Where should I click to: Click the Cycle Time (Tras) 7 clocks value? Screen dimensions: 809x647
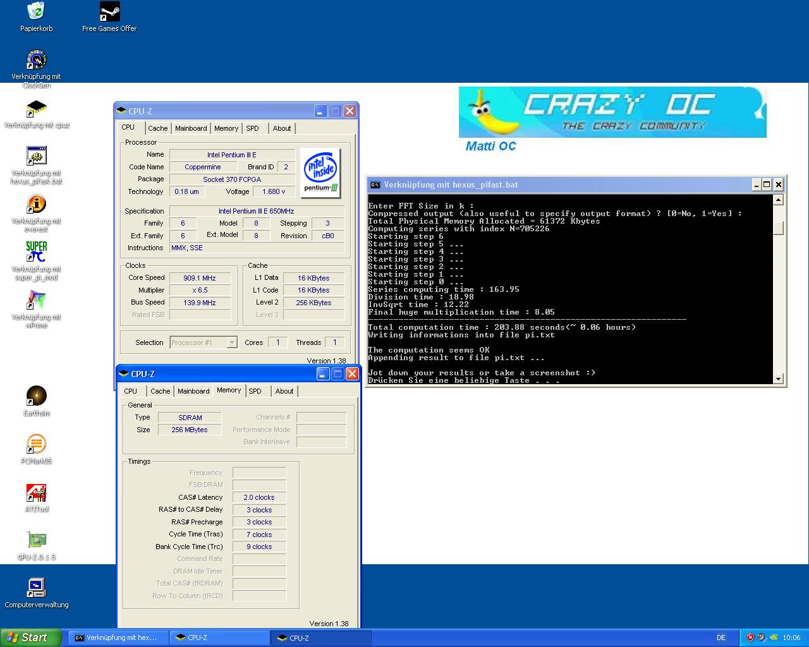(x=259, y=535)
